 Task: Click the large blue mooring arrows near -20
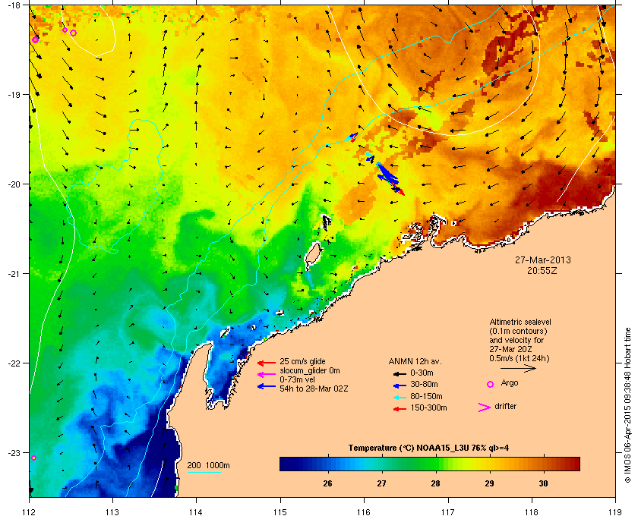[387, 174]
